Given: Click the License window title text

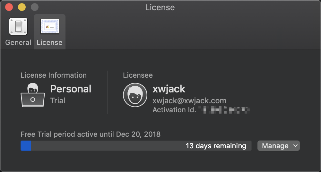Looking at the screenshot, I should pos(160,7).
